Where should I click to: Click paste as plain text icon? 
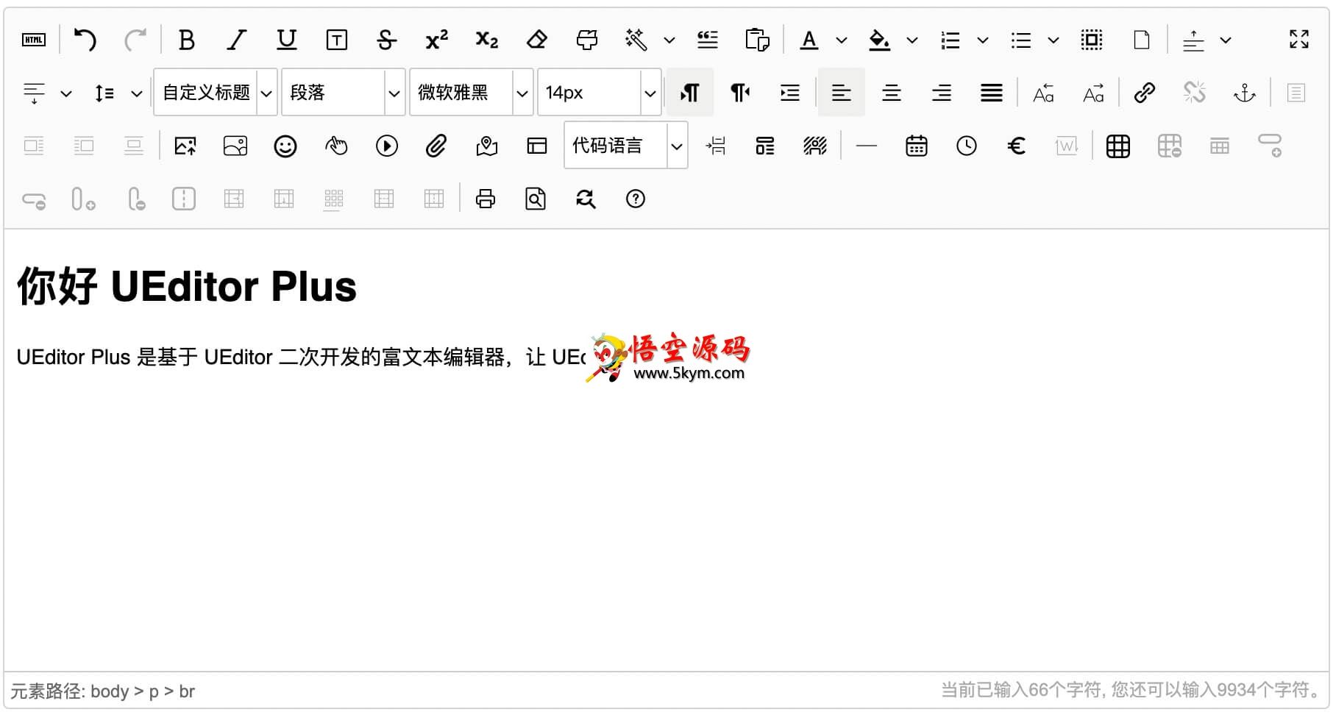click(757, 40)
